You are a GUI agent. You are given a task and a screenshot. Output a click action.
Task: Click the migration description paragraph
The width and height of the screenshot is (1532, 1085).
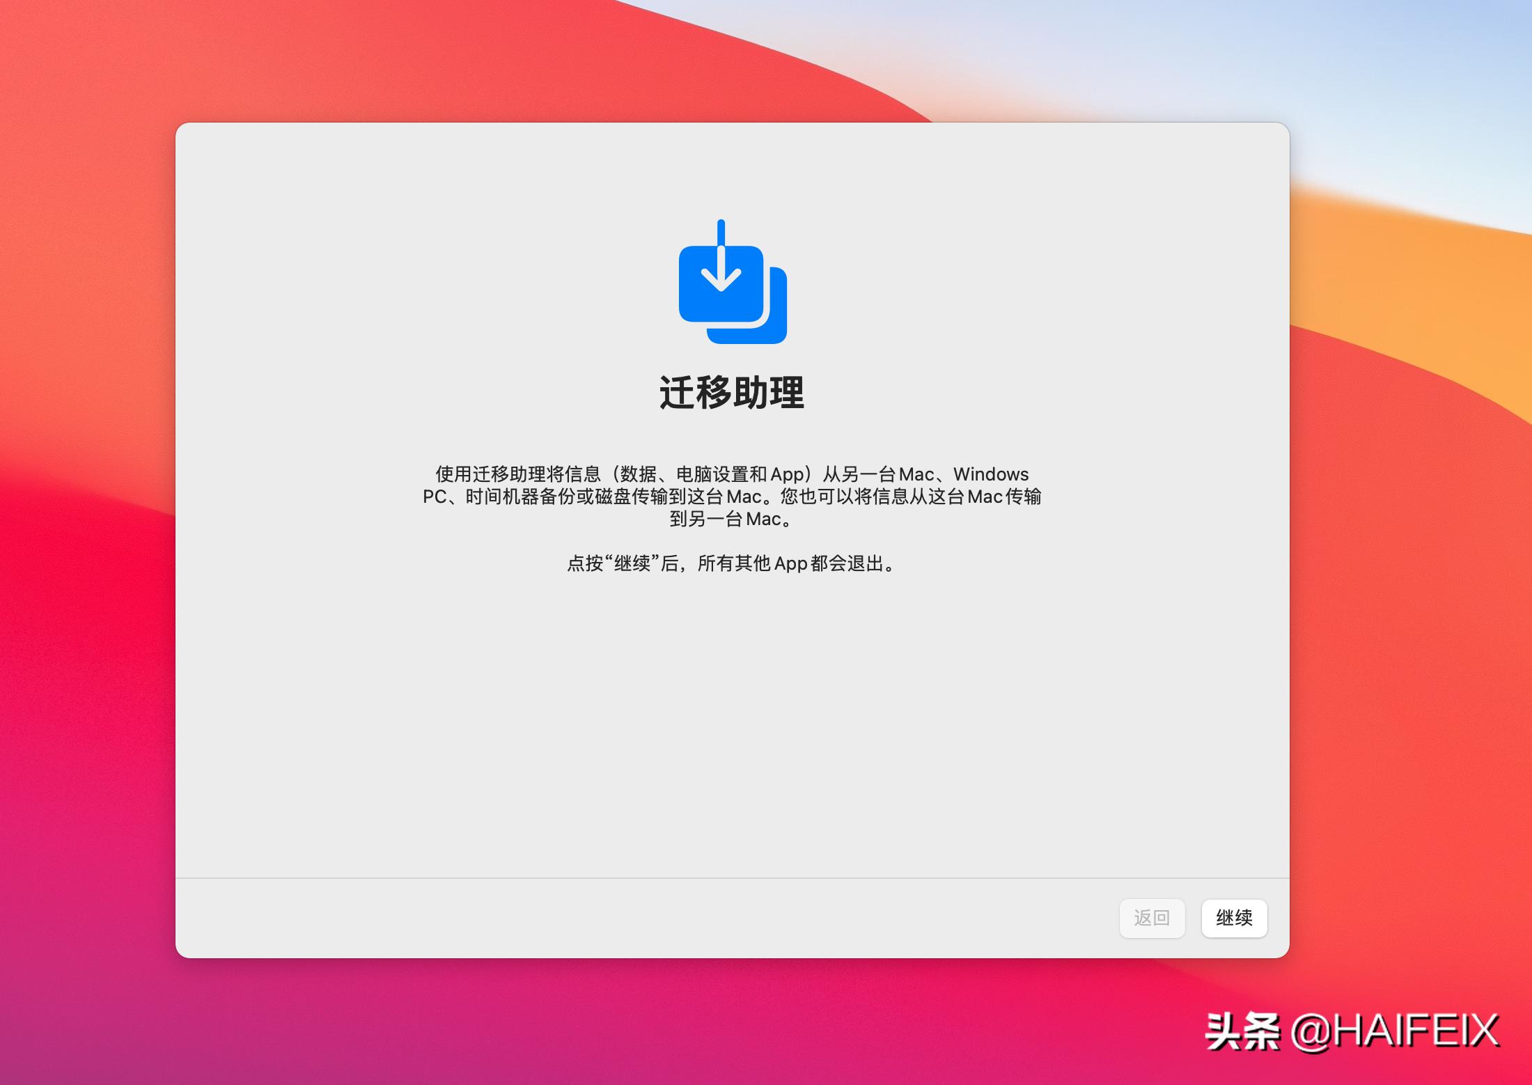(x=732, y=496)
